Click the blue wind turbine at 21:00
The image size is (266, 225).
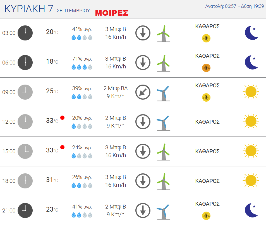[x=164, y=212]
